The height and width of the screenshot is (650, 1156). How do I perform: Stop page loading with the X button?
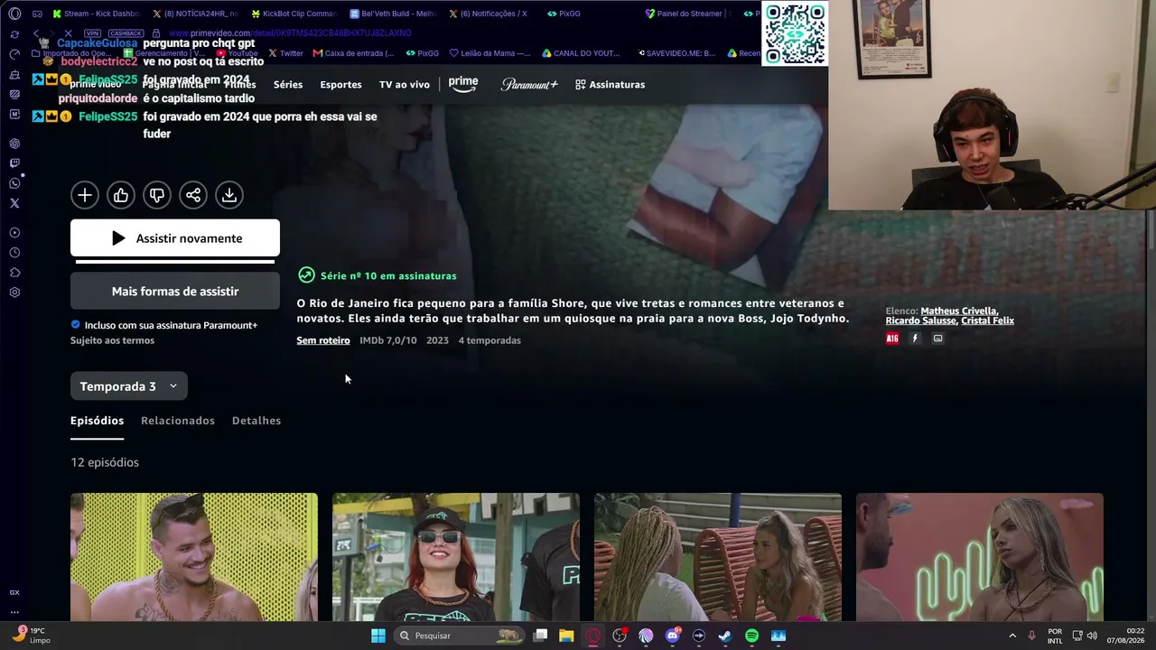point(68,33)
